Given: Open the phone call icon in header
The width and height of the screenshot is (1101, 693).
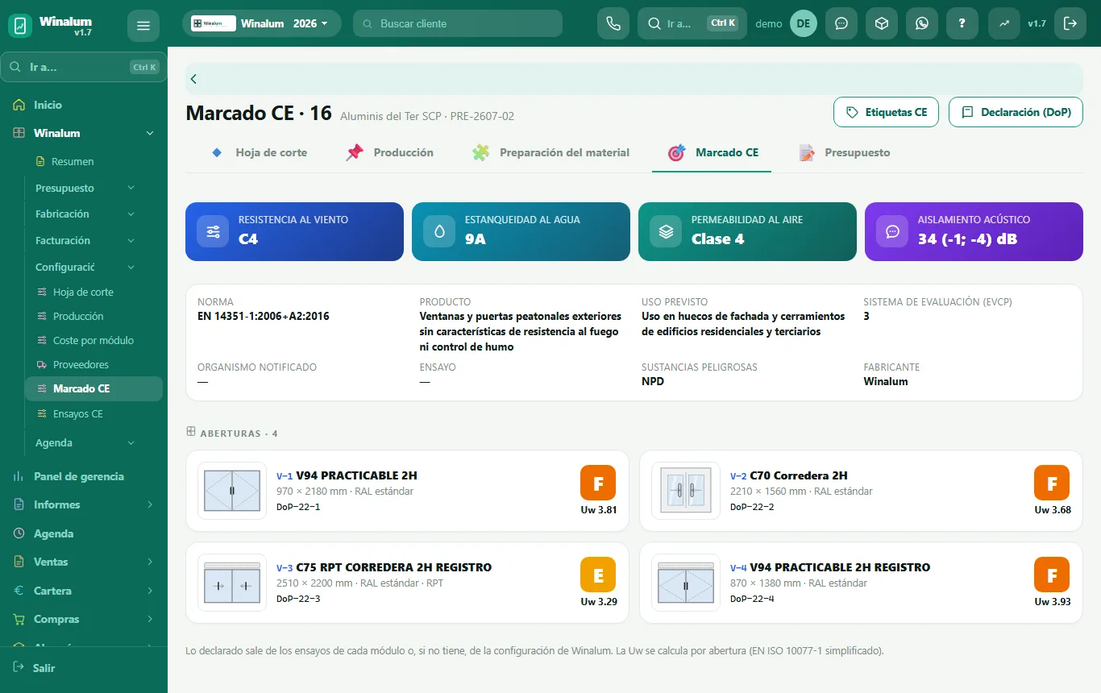Looking at the screenshot, I should [613, 23].
